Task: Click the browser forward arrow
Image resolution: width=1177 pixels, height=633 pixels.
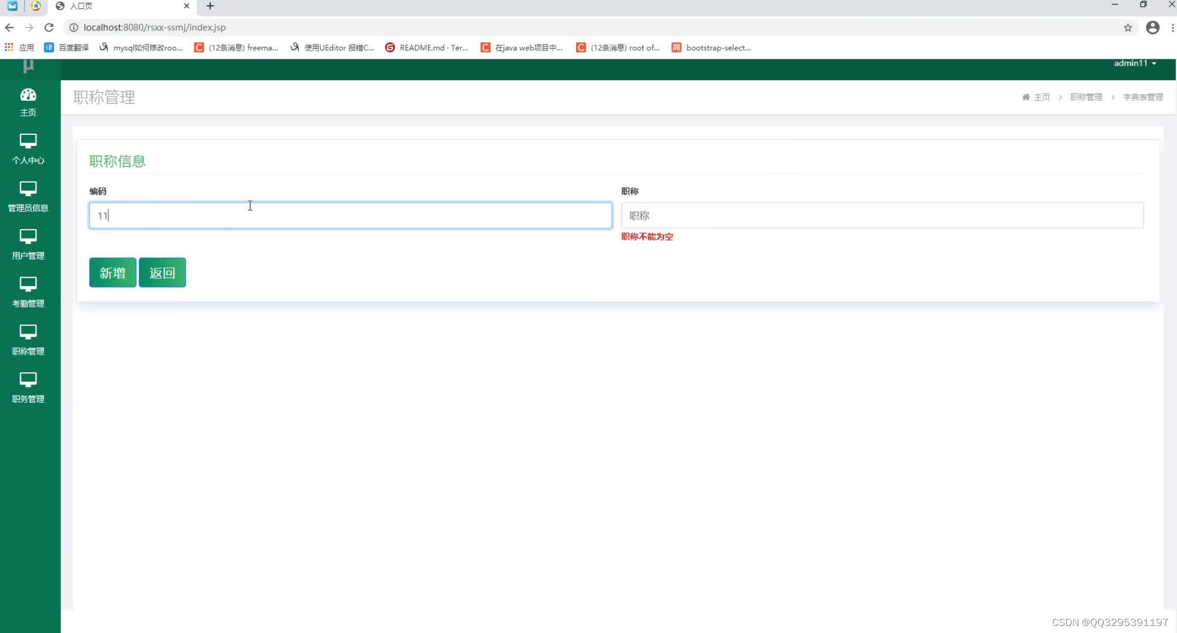Action: (x=29, y=28)
